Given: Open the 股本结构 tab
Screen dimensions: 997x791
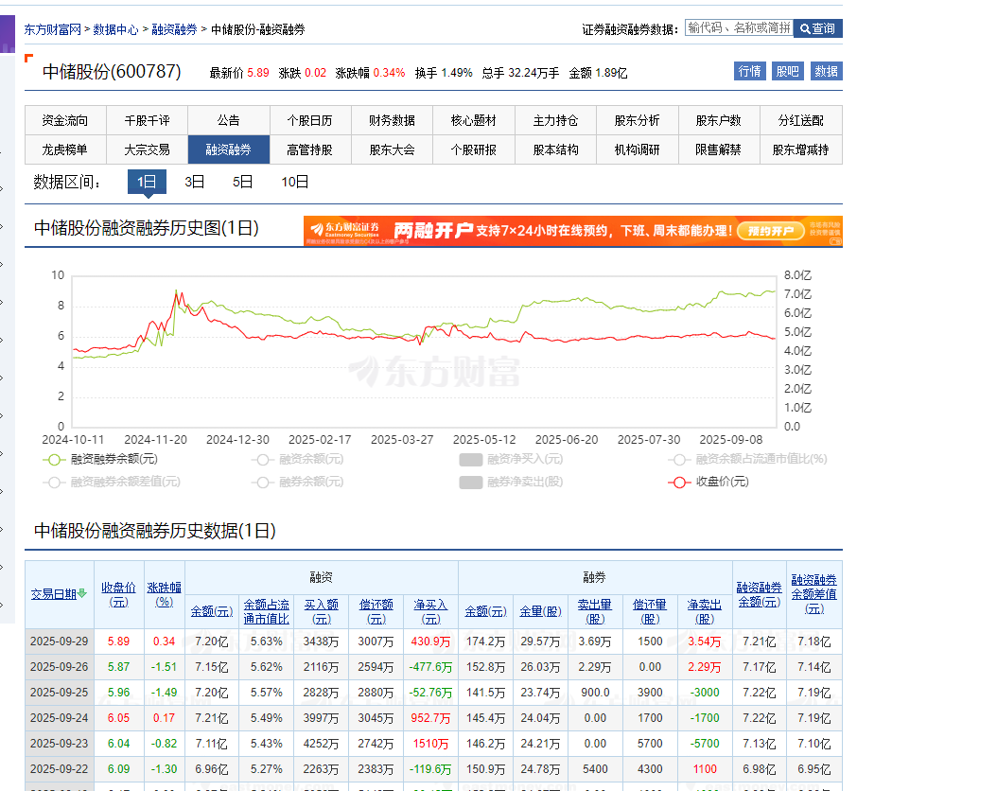Looking at the screenshot, I should 555,149.
